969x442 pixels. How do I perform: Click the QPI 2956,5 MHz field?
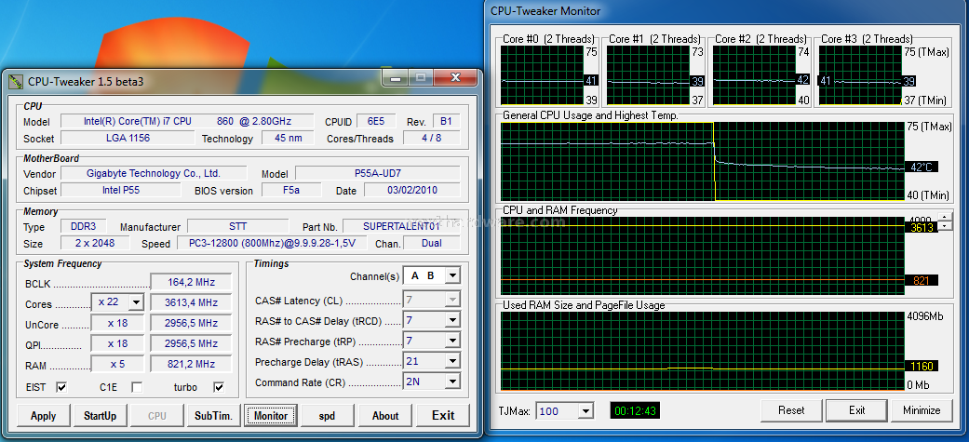pos(191,343)
